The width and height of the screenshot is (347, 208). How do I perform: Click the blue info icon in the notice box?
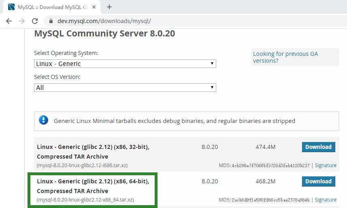tap(43, 120)
